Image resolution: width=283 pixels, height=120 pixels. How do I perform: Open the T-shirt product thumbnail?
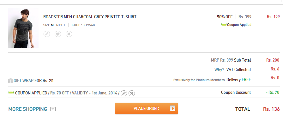pyautogui.click(x=23, y=28)
